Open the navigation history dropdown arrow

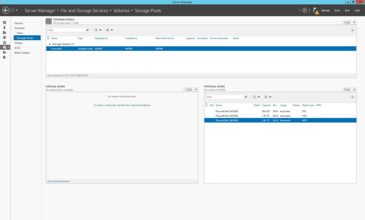pos(17,10)
